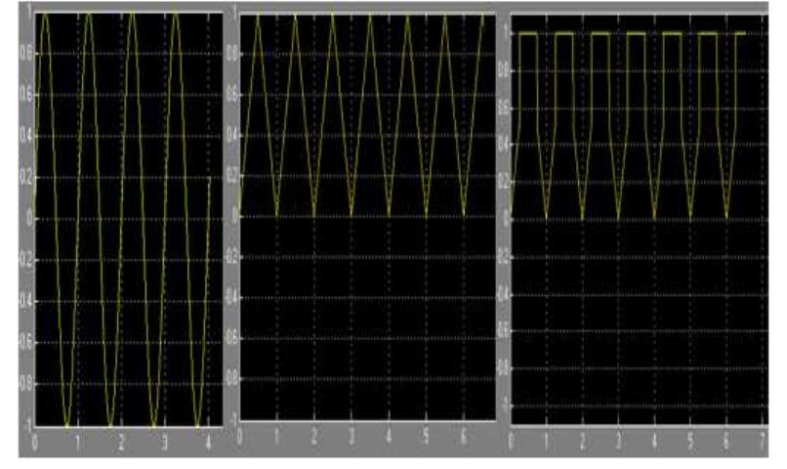Select the clipped flat-top waveform scope plot
The height and width of the screenshot is (469, 787).
pyautogui.click(x=639, y=220)
